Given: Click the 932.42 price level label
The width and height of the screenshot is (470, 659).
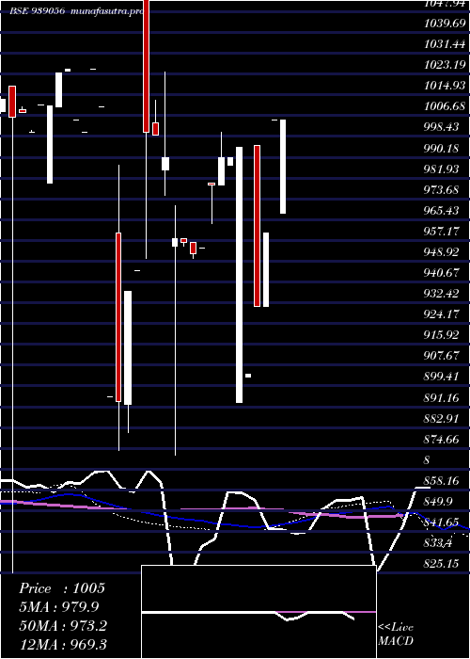Looking at the screenshot, I should point(442,294).
